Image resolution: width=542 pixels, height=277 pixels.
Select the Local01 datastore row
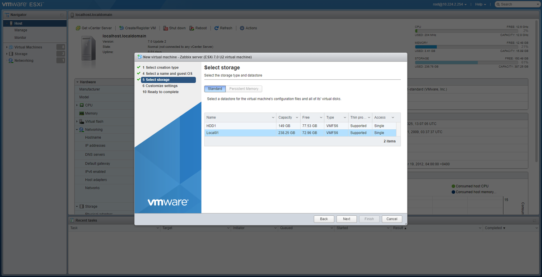[x=300, y=133]
